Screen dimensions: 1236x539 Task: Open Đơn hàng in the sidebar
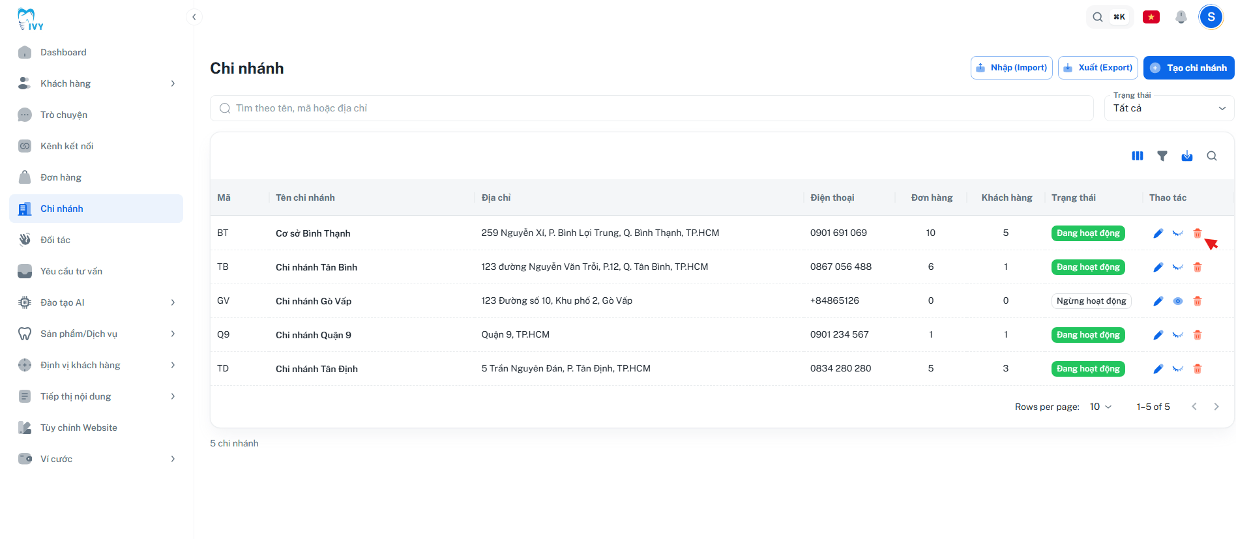coord(96,177)
